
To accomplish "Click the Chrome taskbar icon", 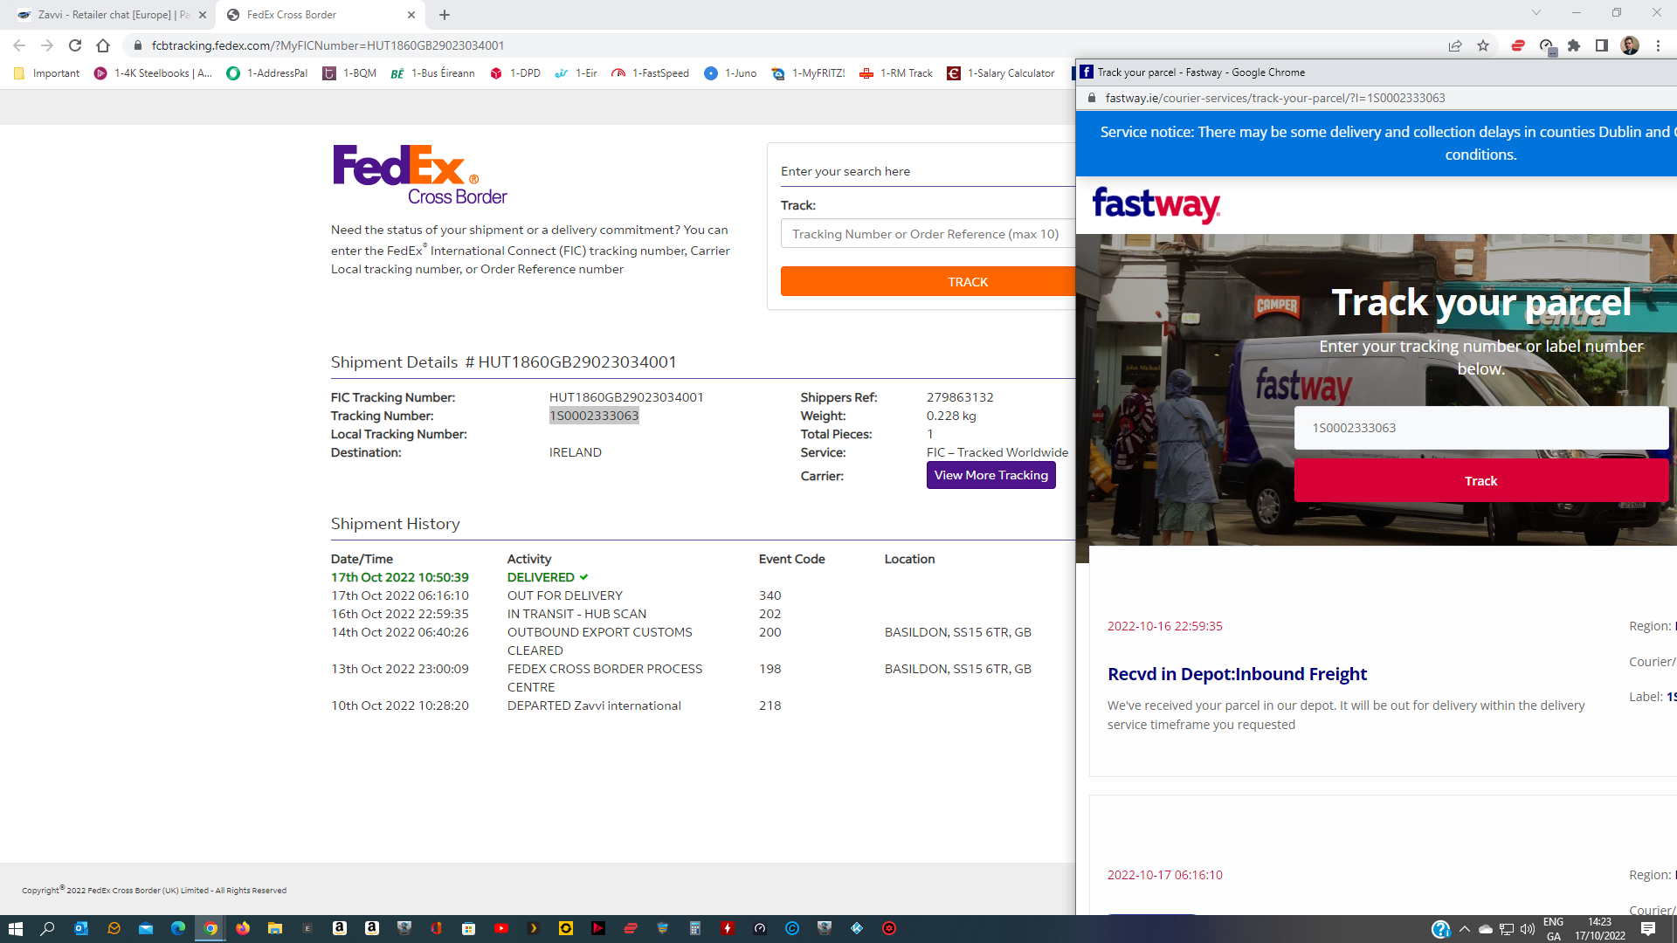I will [x=210, y=928].
